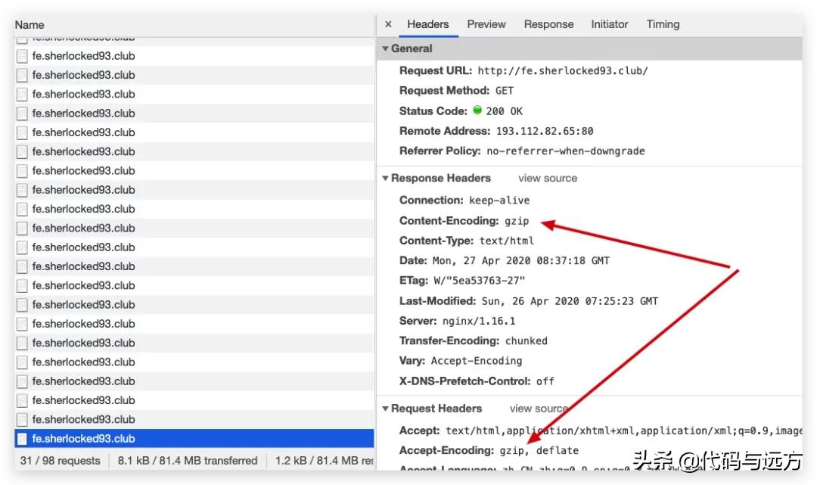Screen dimensions: 817x485
Task: Switch to the Headers tab
Action: (x=427, y=24)
